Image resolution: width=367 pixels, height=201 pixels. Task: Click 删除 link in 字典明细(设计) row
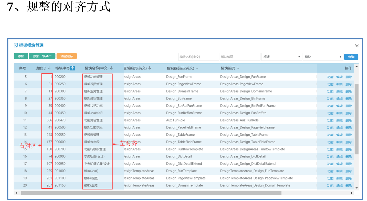349,157
